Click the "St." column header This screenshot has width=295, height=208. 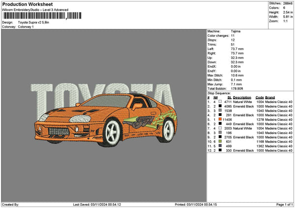[x=229, y=98]
